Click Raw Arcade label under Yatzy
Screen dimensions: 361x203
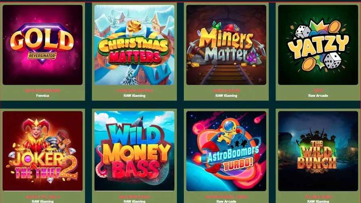click(318, 95)
